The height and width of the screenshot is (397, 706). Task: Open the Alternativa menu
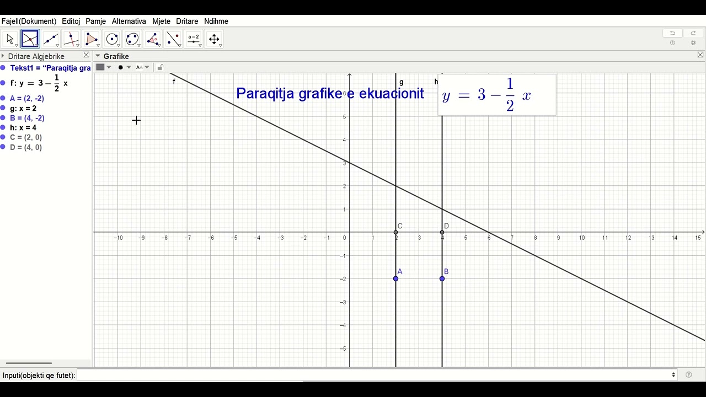129,21
